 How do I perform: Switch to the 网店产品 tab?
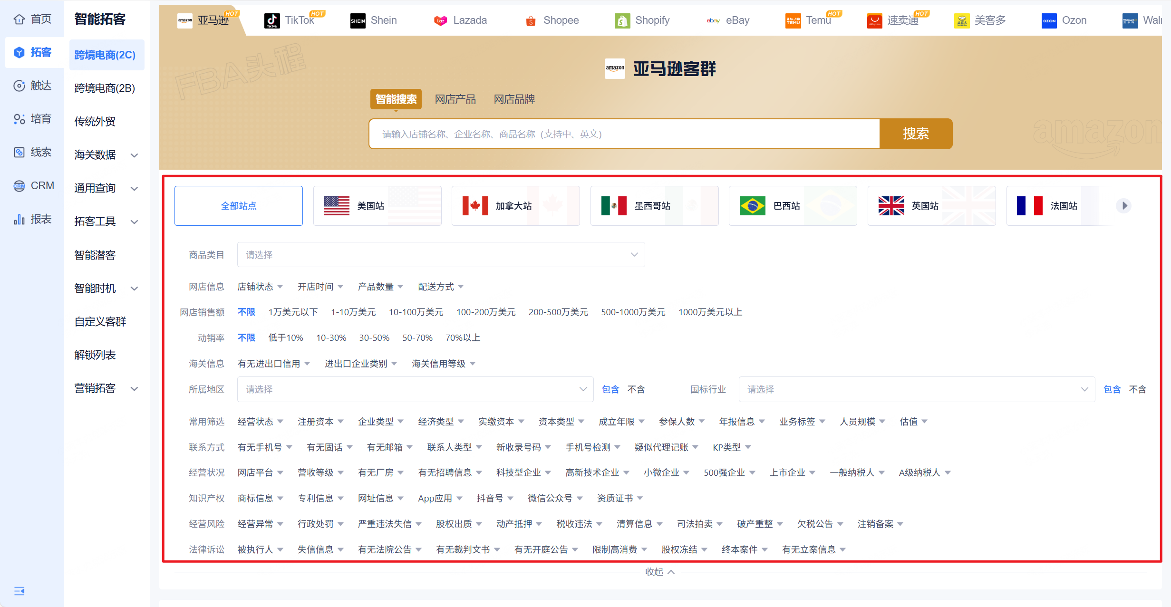pos(455,99)
